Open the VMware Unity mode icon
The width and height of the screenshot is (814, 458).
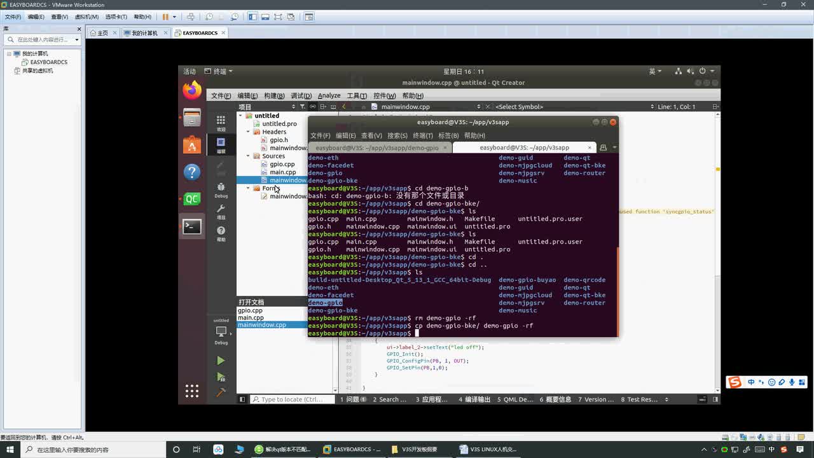point(291,17)
